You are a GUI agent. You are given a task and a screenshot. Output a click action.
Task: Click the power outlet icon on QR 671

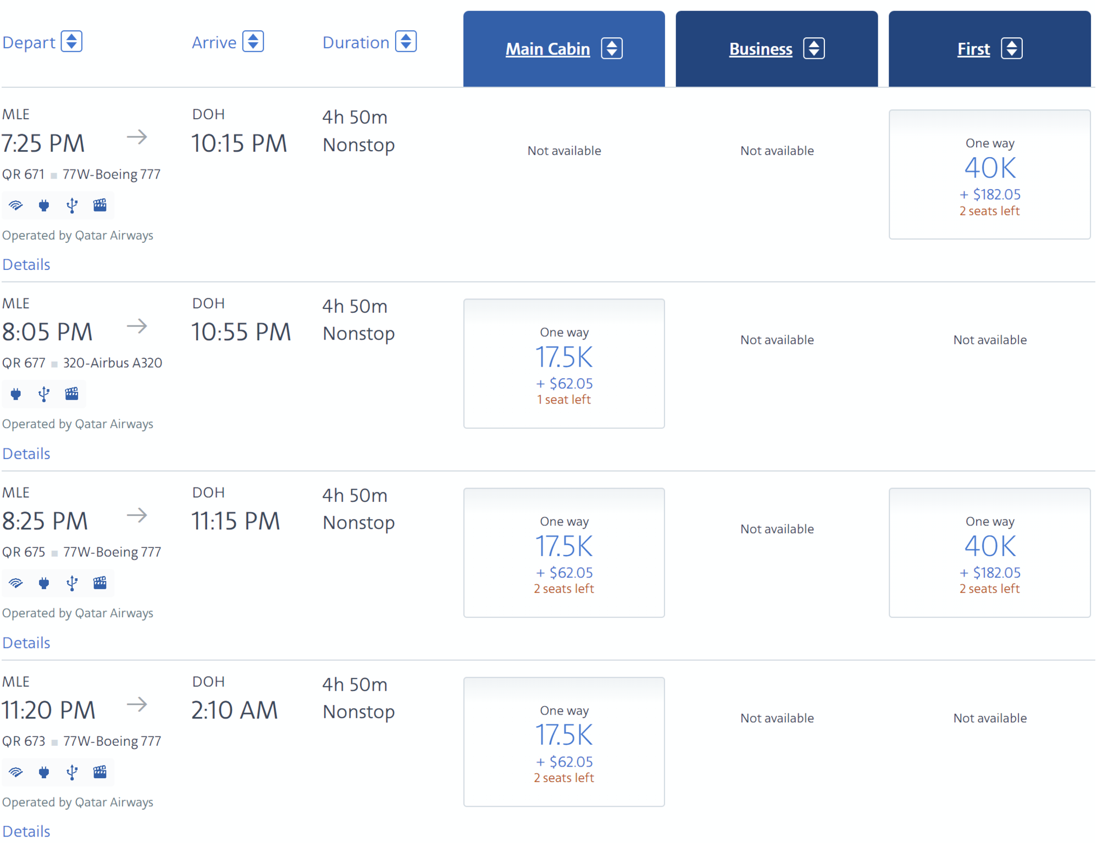point(44,205)
